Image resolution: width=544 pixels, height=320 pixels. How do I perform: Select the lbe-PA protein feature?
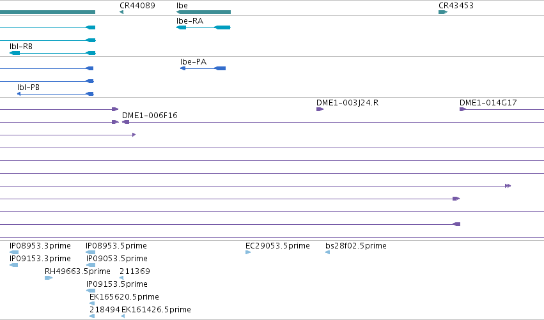click(x=203, y=68)
